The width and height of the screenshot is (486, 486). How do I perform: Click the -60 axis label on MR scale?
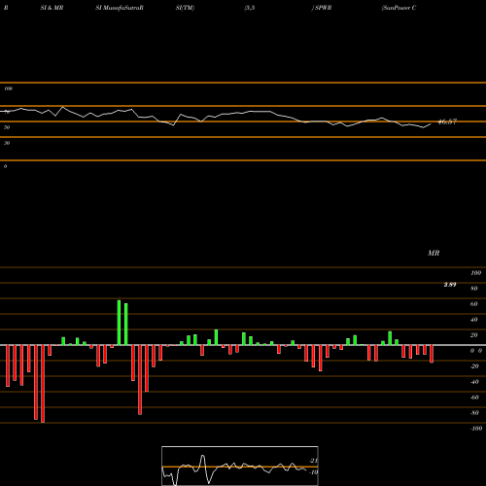pyautogui.click(x=474, y=398)
